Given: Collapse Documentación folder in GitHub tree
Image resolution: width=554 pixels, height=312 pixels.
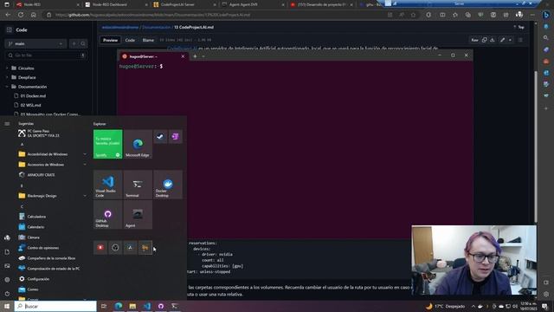Looking at the screenshot, I should coord(7,87).
